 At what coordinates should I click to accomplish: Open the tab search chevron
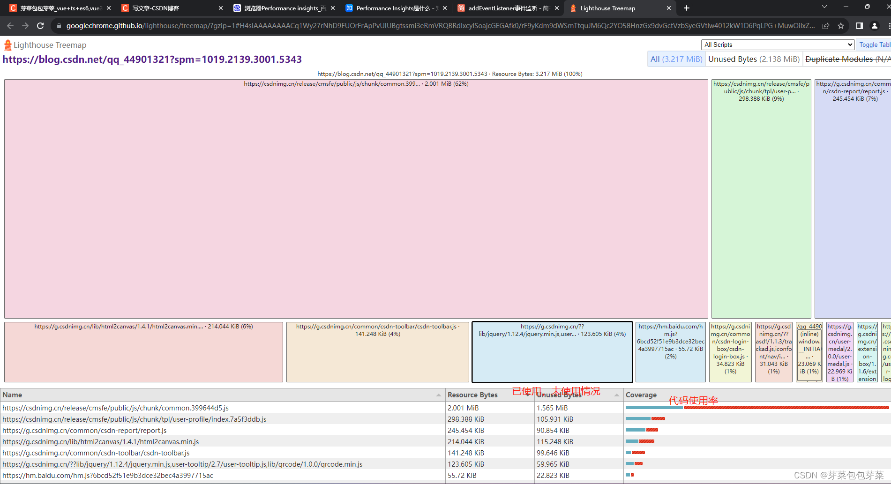[824, 7]
